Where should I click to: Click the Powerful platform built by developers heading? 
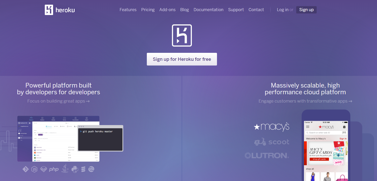pyautogui.click(x=59, y=89)
